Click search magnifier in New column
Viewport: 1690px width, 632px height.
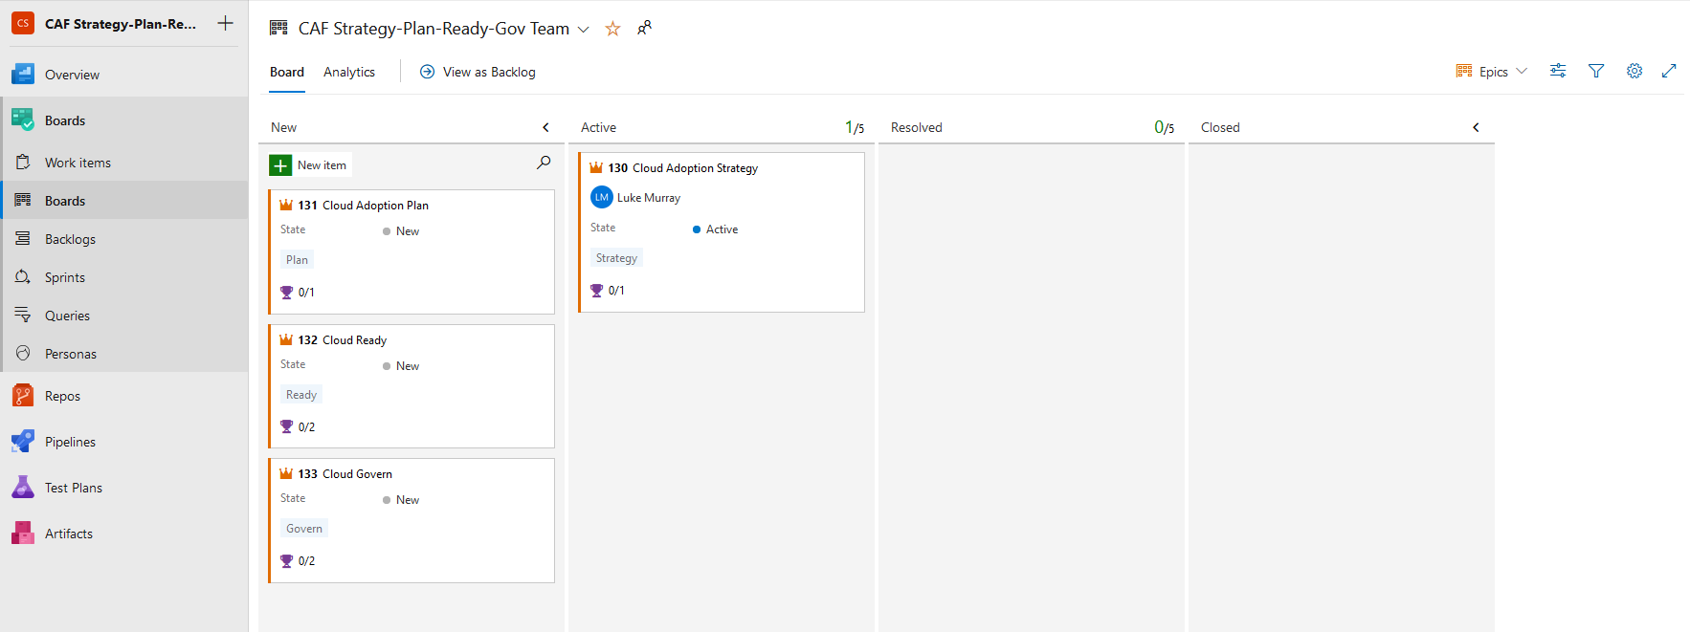coord(544,163)
